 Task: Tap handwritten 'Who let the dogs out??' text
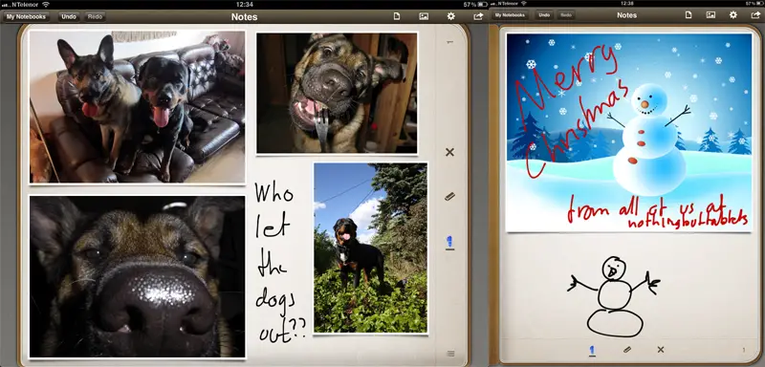tap(280, 262)
